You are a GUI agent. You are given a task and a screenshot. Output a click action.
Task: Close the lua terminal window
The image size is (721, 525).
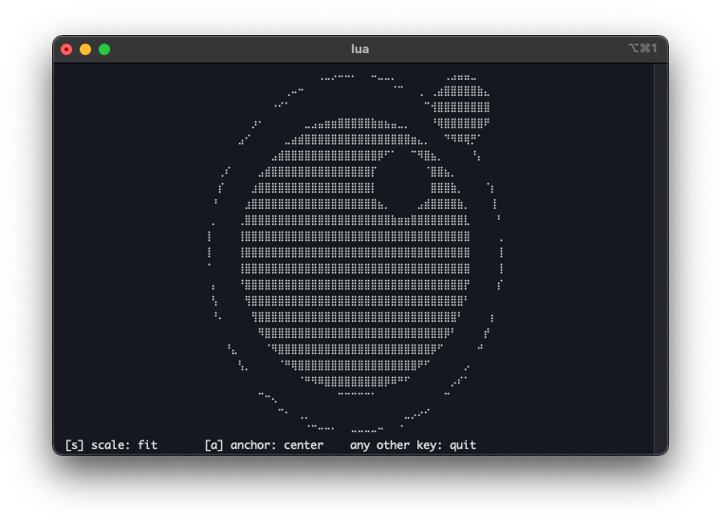[x=66, y=49]
